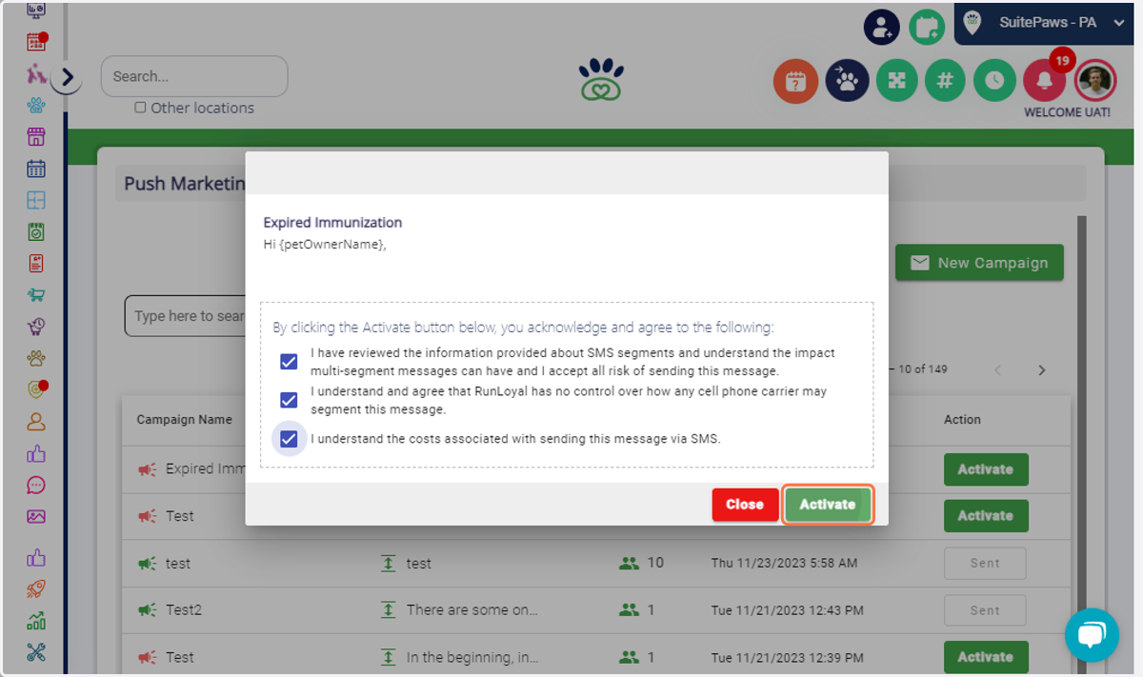Click Sent button for test campaign
The height and width of the screenshot is (677, 1143).
pos(985,564)
